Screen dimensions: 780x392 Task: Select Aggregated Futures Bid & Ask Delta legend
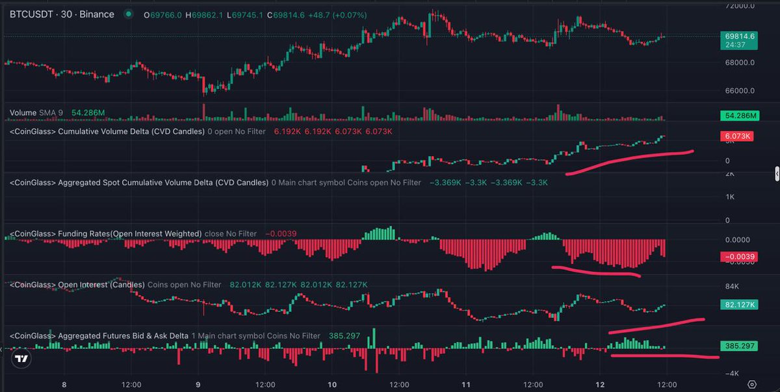click(99, 335)
